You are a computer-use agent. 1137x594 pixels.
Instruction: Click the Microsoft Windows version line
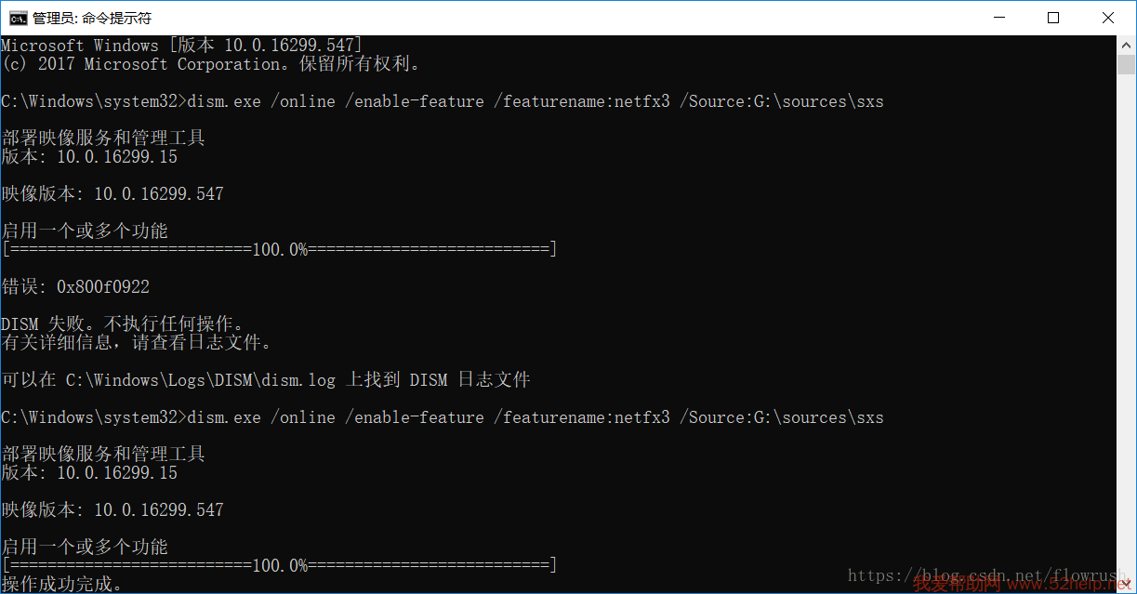click(x=181, y=46)
